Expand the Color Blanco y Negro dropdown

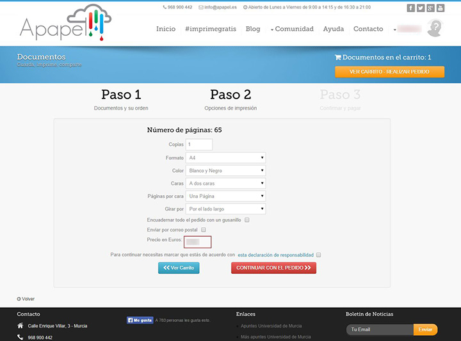(x=225, y=171)
